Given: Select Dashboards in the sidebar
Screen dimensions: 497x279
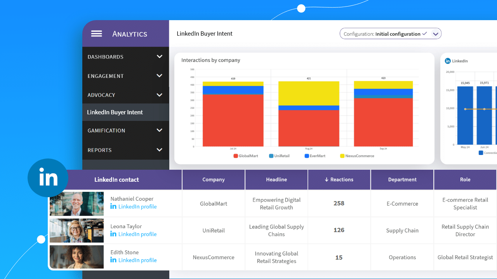Looking at the screenshot, I should [106, 57].
